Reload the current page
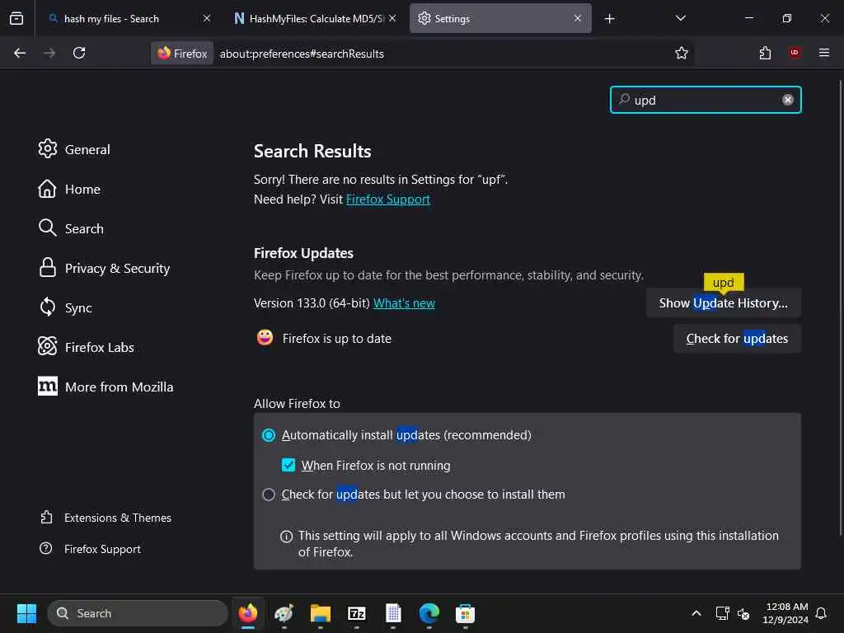 click(79, 53)
